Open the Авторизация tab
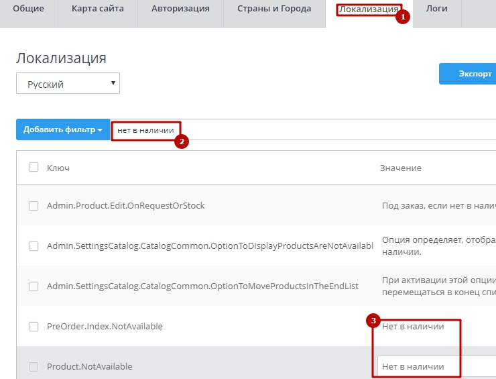The height and width of the screenshot is (379, 496). pos(180,9)
